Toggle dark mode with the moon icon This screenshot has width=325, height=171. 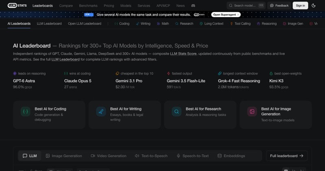(x=314, y=6)
